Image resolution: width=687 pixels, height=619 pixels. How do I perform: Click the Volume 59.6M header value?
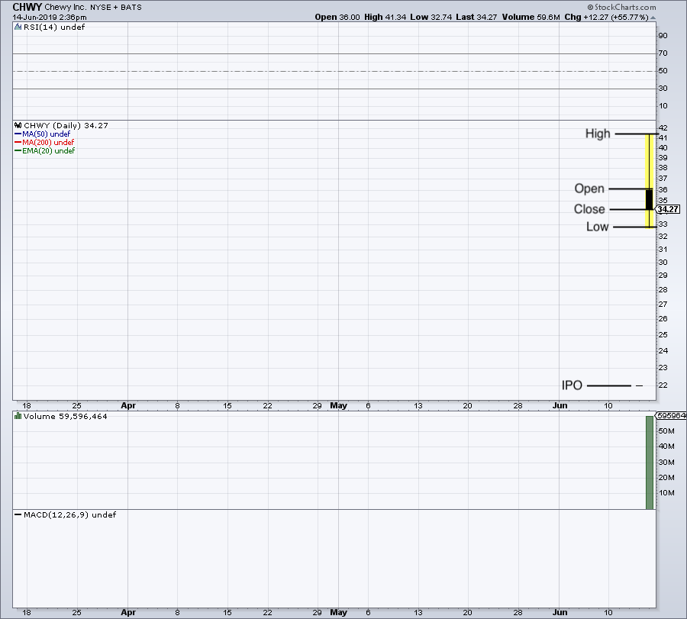pyautogui.click(x=531, y=17)
